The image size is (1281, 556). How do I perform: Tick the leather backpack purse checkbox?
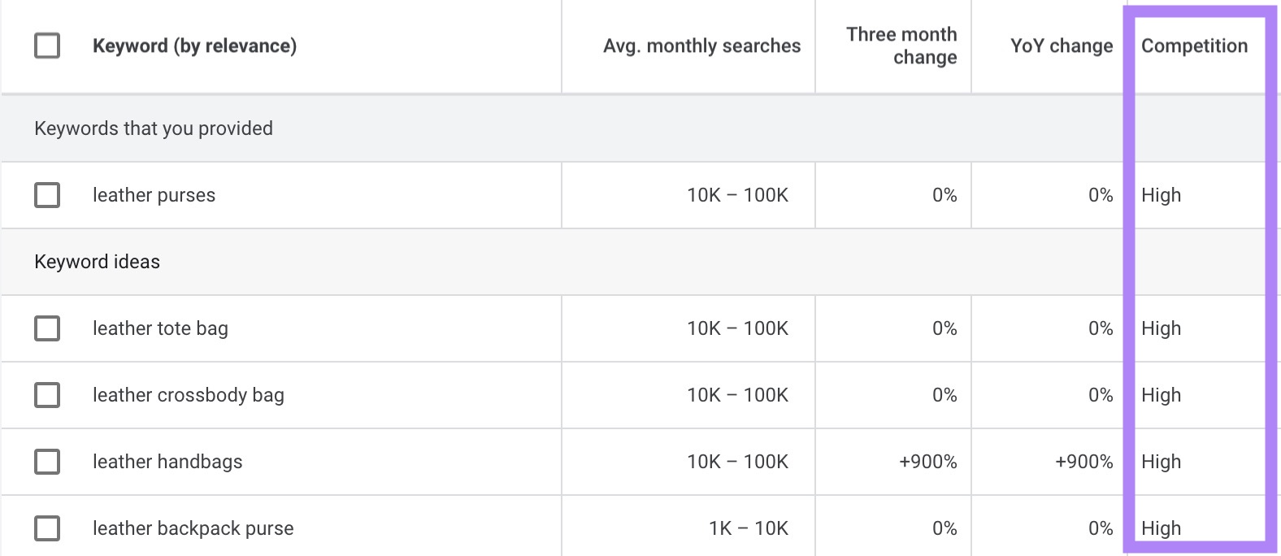pos(46,528)
